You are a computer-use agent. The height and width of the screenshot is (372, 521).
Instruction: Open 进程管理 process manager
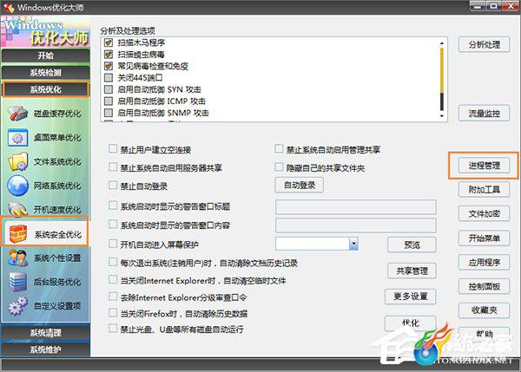tap(485, 166)
